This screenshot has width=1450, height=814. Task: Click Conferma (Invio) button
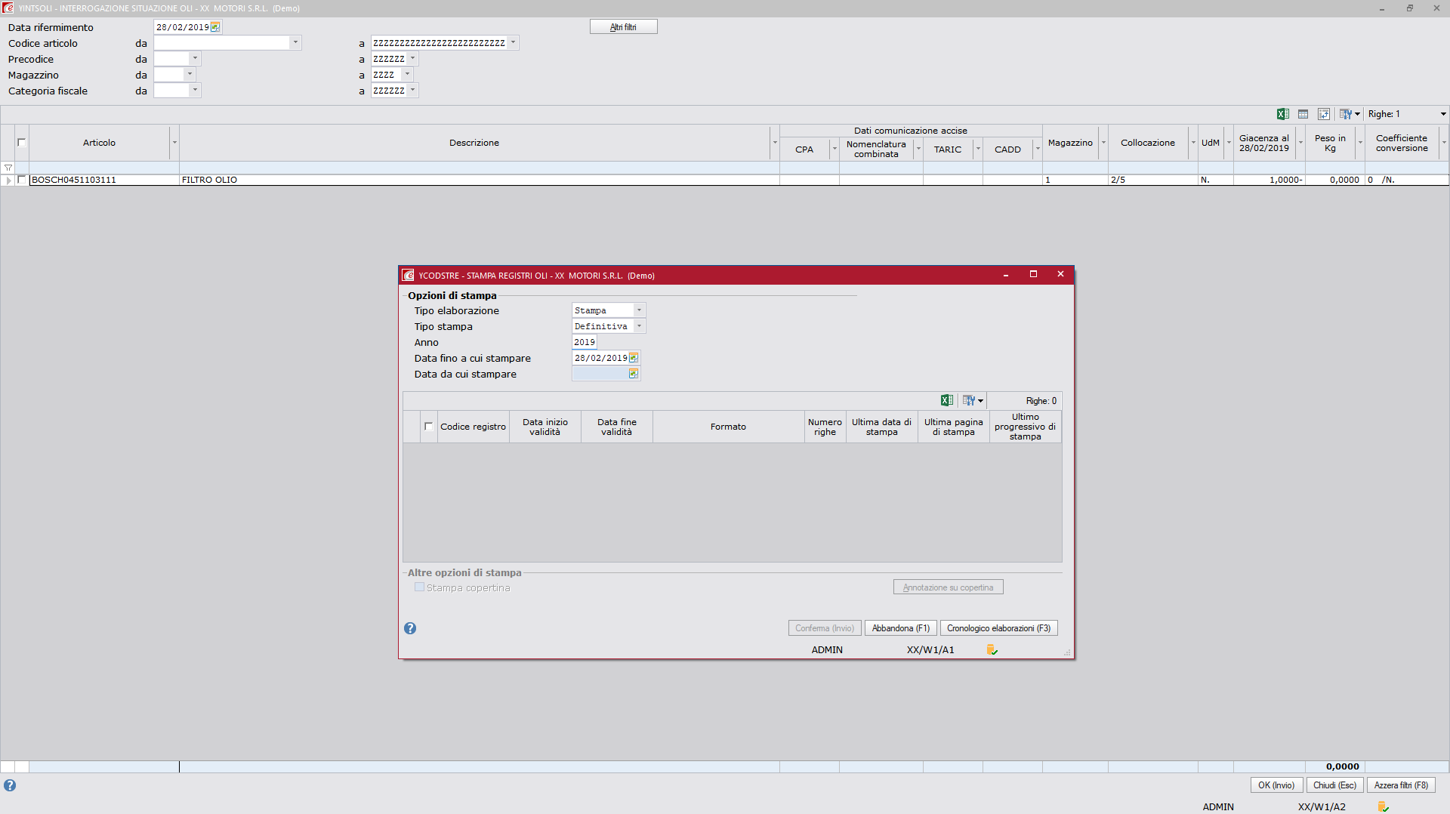click(x=824, y=628)
